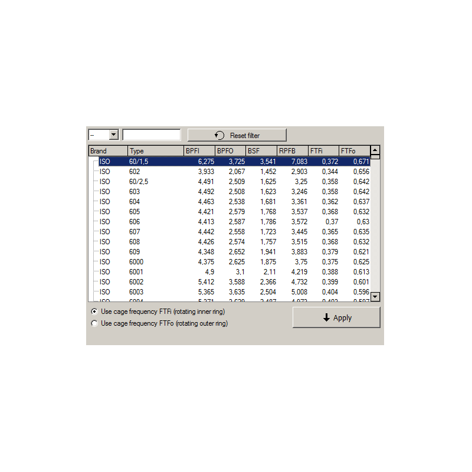Sort by the BSF column header
472x472 pixels.
click(261, 151)
